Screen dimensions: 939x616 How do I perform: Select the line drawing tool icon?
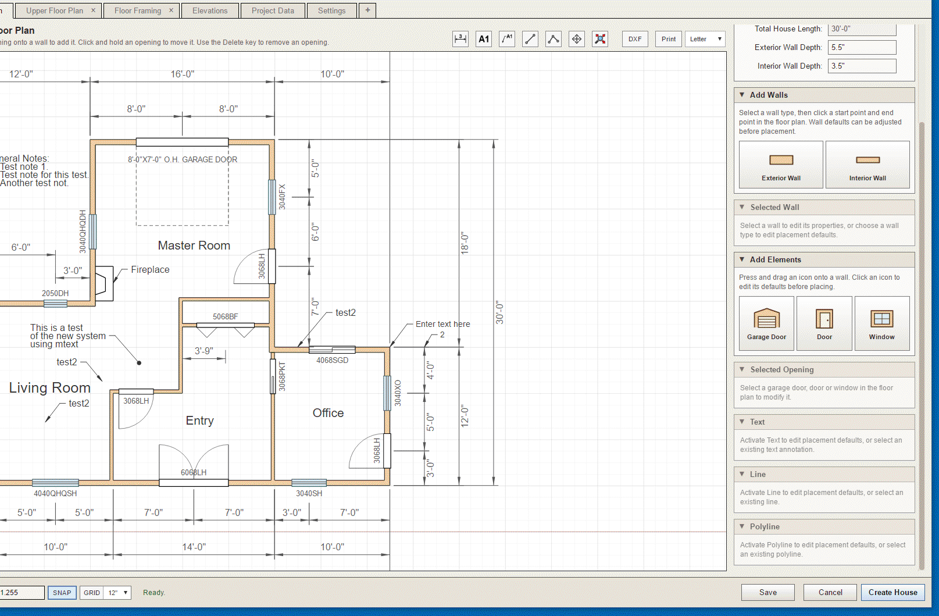pos(530,39)
